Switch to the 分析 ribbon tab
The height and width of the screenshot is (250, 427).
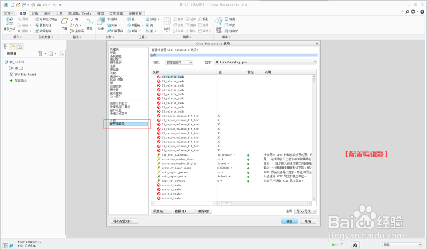tap(35, 13)
